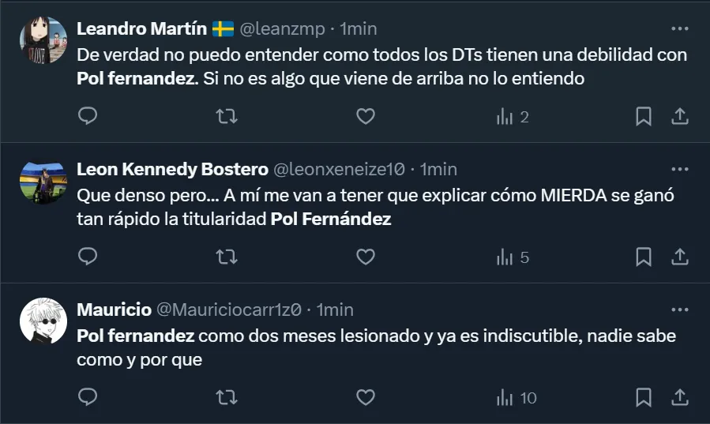Click Mauricio's profile avatar
The width and height of the screenshot is (710, 424).
[x=43, y=322]
